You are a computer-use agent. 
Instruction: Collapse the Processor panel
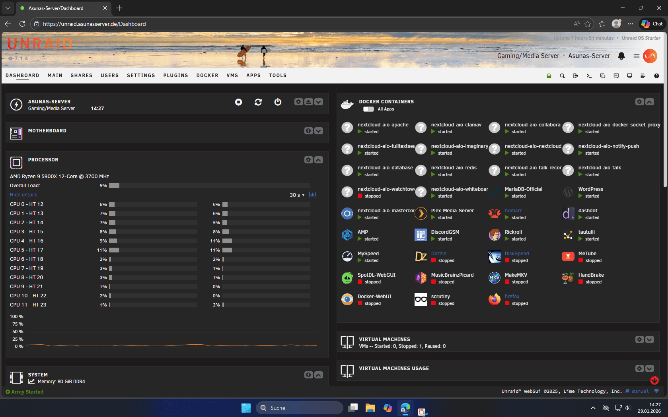(319, 160)
